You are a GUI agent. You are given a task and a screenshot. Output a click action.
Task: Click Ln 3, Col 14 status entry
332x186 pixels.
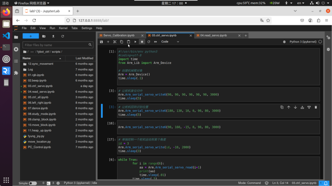280,183
